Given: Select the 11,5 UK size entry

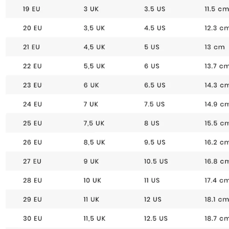Looking at the screenshot, I should (x=94, y=219).
